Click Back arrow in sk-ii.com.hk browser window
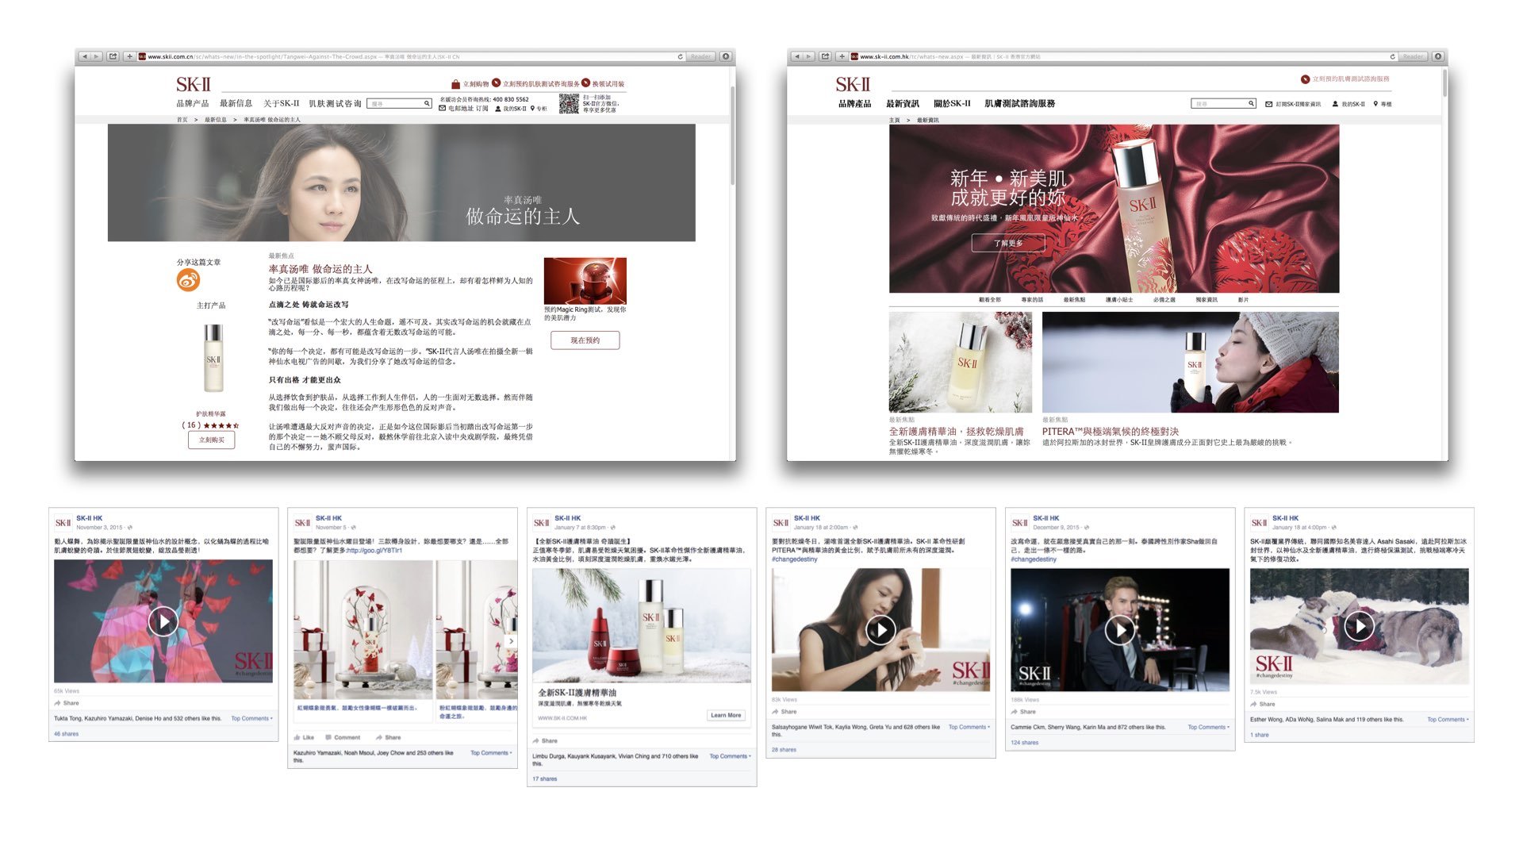The image size is (1523, 857). click(796, 56)
